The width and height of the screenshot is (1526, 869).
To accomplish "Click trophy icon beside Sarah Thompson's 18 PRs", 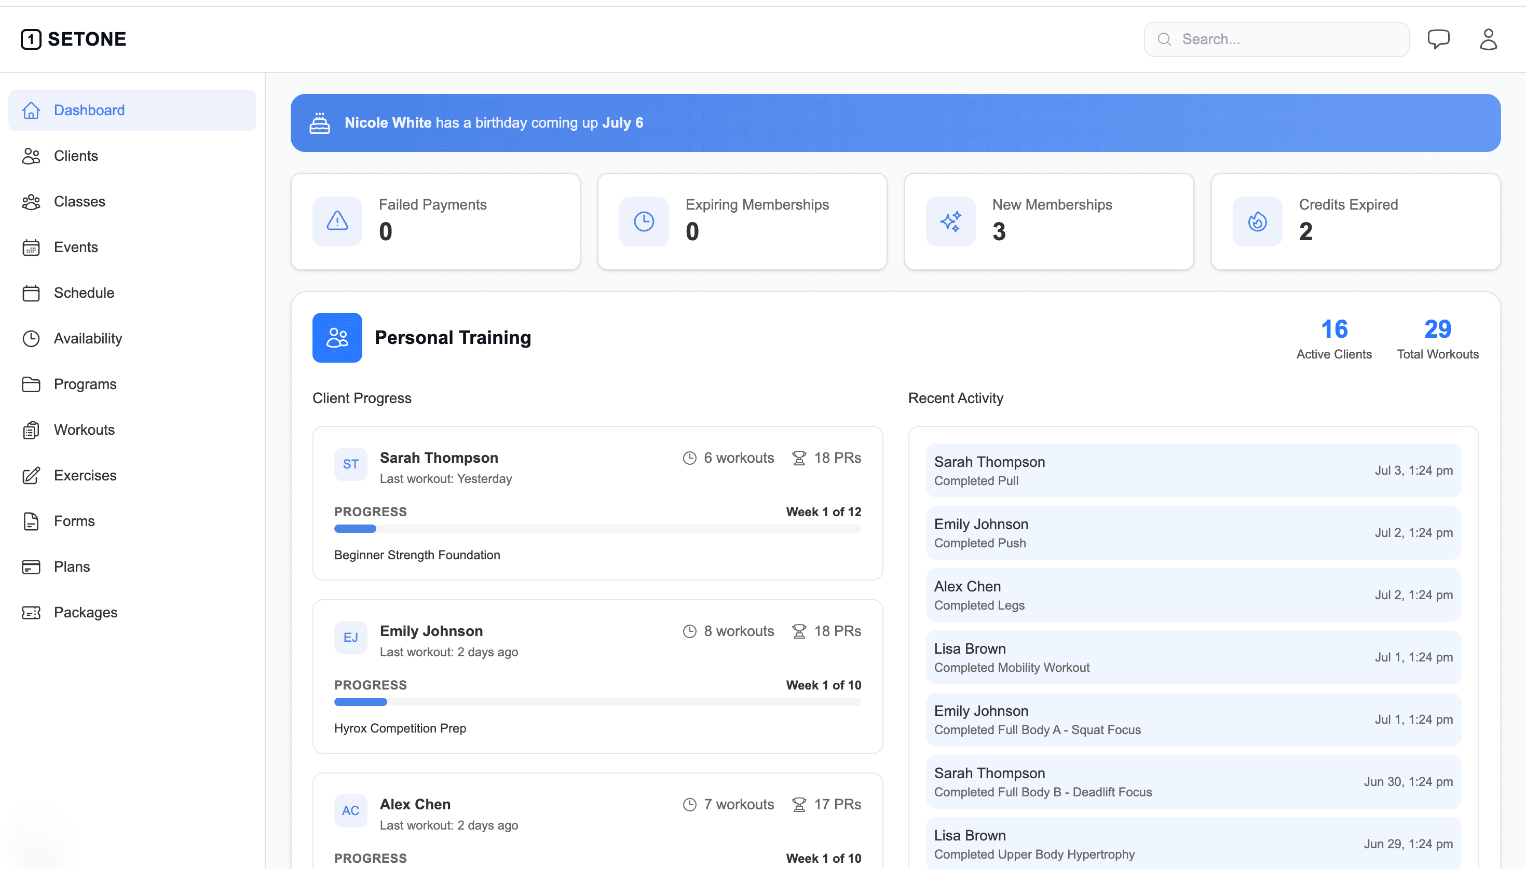I will (799, 458).
